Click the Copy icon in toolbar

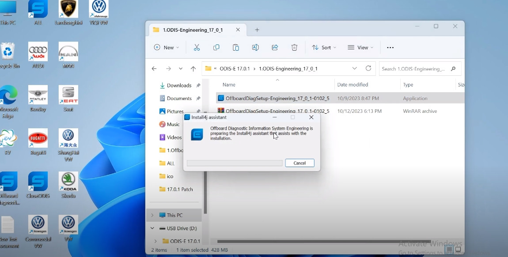pos(216,48)
